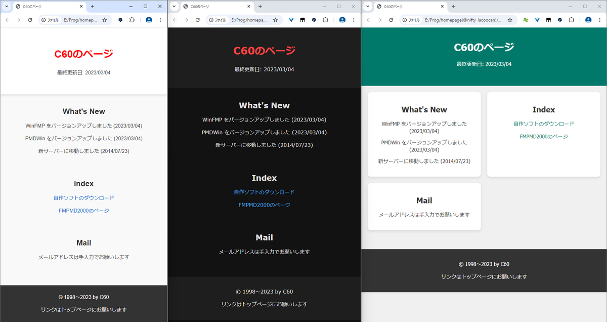Reload the page in the white-themed window
The image size is (607, 322).
tap(30, 20)
